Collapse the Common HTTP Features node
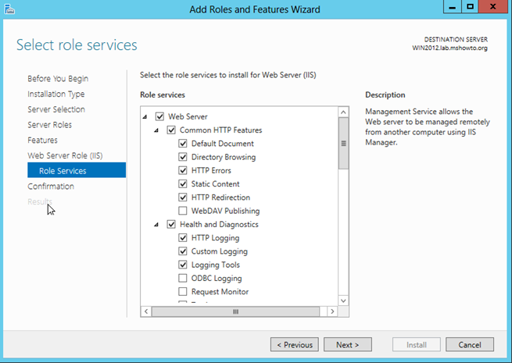 156,130
